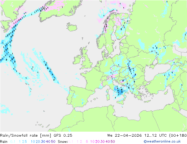
Task: Select the Rain 40 legend value
Action: pyautogui.click(x=48, y=142)
